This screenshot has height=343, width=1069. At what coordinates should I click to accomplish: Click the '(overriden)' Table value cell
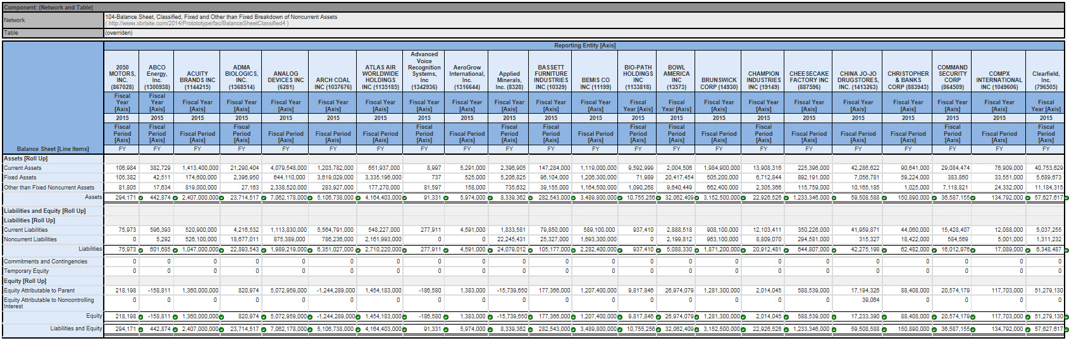click(584, 33)
